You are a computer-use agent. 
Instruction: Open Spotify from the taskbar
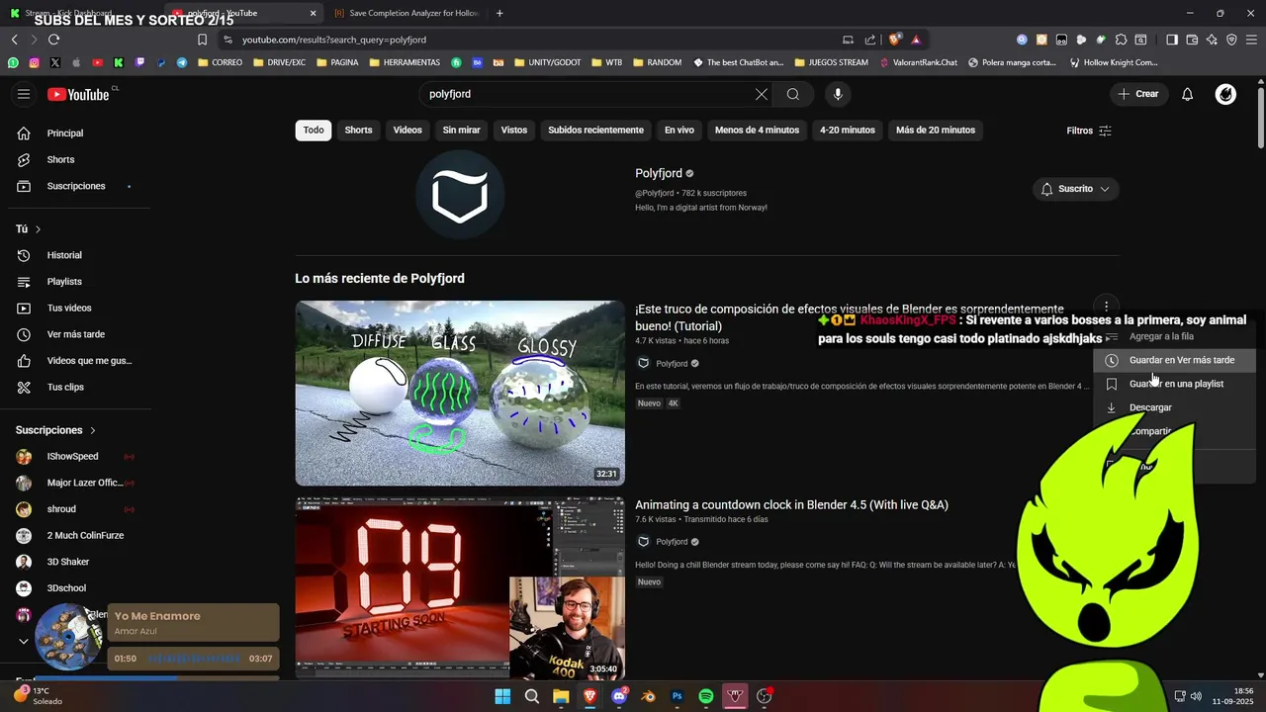706,696
